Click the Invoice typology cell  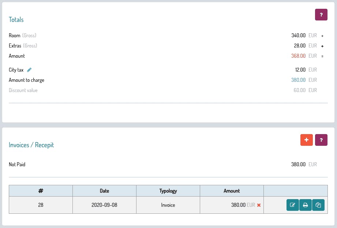168,205
